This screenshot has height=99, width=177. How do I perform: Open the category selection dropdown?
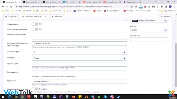click(149, 21)
